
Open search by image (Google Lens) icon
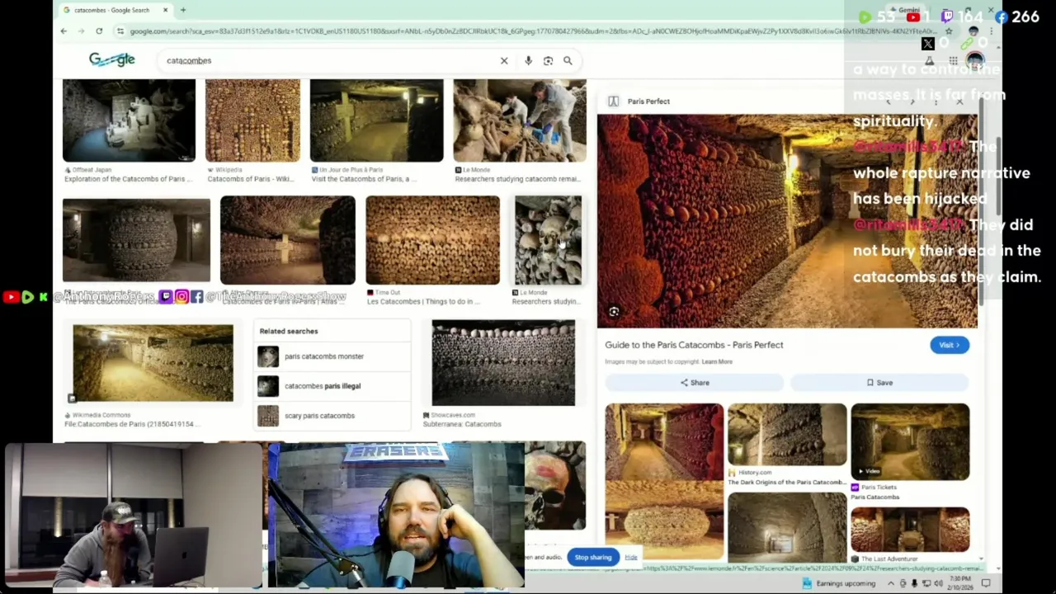pos(548,60)
